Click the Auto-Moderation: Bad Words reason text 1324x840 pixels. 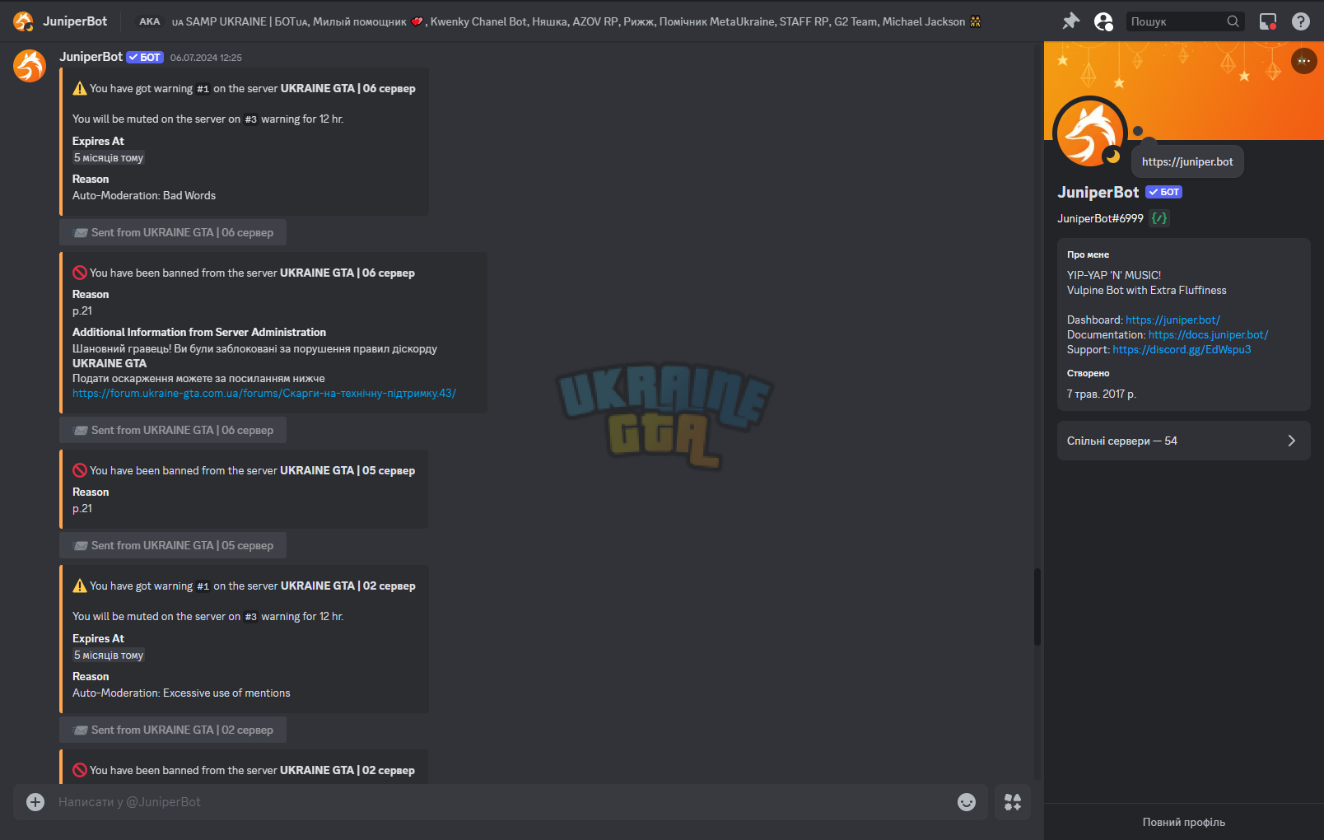coord(144,195)
